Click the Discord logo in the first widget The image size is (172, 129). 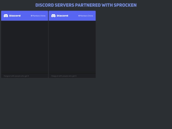[12, 16]
